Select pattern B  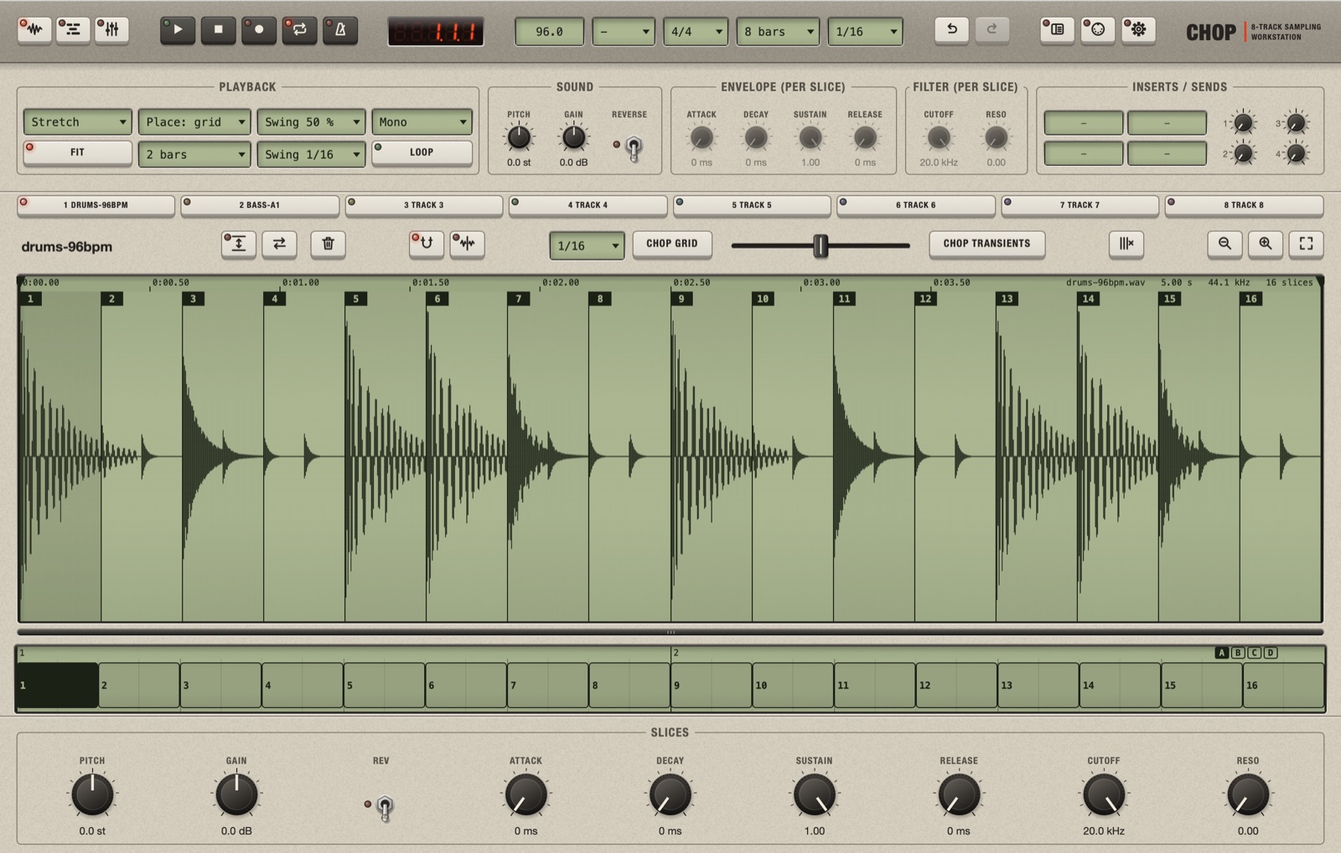pyautogui.click(x=1238, y=653)
